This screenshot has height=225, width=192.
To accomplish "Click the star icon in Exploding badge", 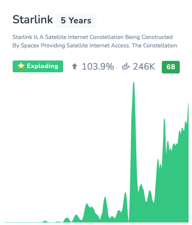I will click(x=21, y=66).
